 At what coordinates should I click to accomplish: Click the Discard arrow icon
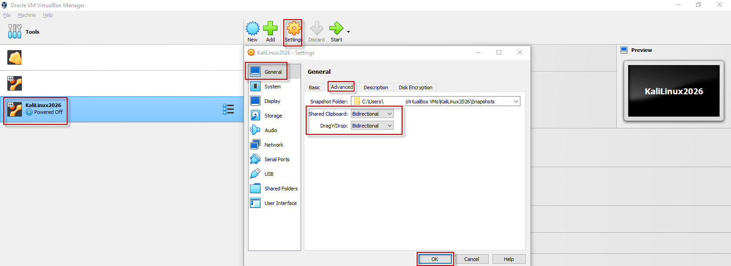(317, 28)
